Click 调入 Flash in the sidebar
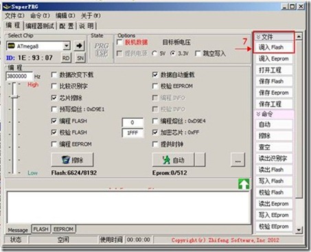This screenshot has height=252, width=311. pyautogui.click(x=274, y=47)
